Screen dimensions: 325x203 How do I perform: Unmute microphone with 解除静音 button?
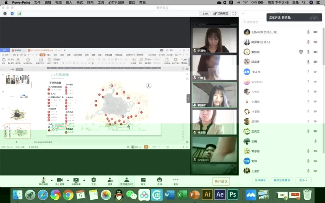tap(43, 181)
